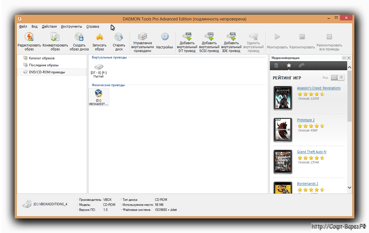Viewport: 369px width, 233px height.
Task: Switch to the gamepad tab
Action: pyautogui.click(x=301, y=65)
